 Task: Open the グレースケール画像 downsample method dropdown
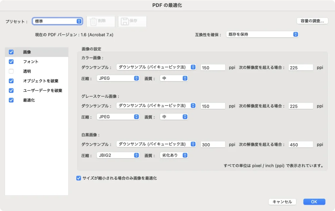156,105
